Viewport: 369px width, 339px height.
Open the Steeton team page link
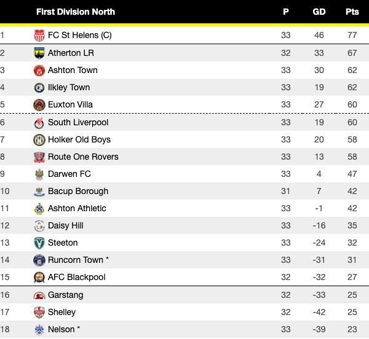pos(63,243)
